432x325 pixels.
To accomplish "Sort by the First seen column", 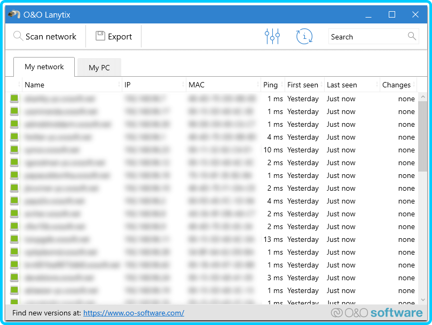I will click(x=304, y=85).
